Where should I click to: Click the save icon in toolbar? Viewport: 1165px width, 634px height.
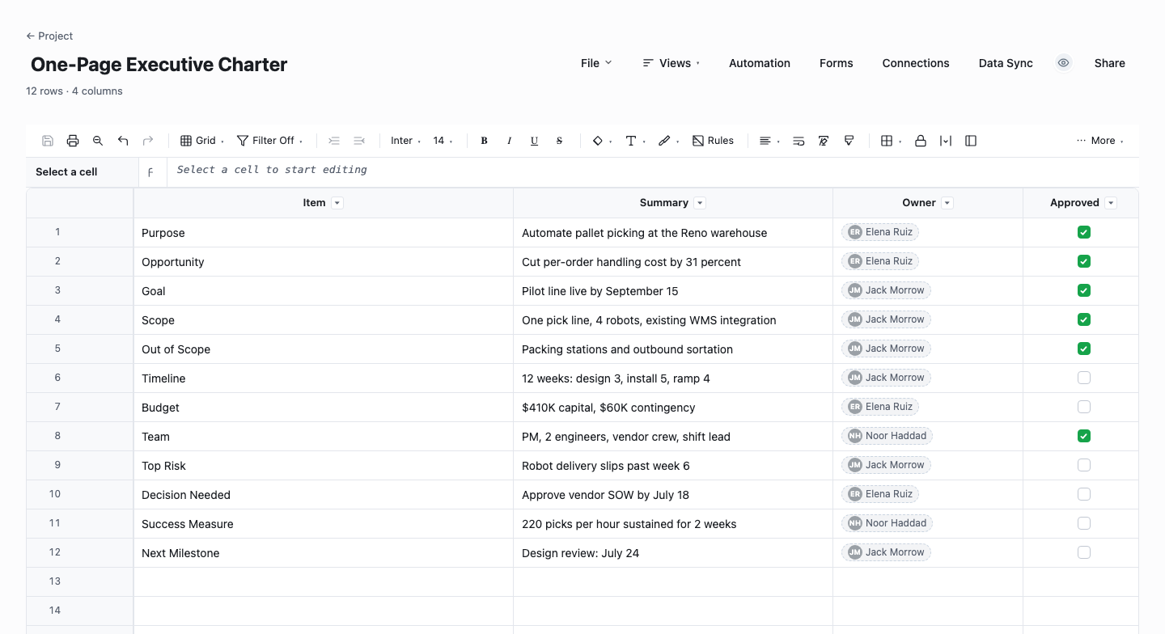coord(48,141)
